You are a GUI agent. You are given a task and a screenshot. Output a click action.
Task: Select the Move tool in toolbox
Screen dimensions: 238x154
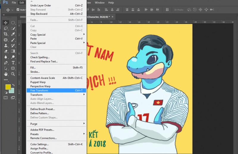point(6,23)
